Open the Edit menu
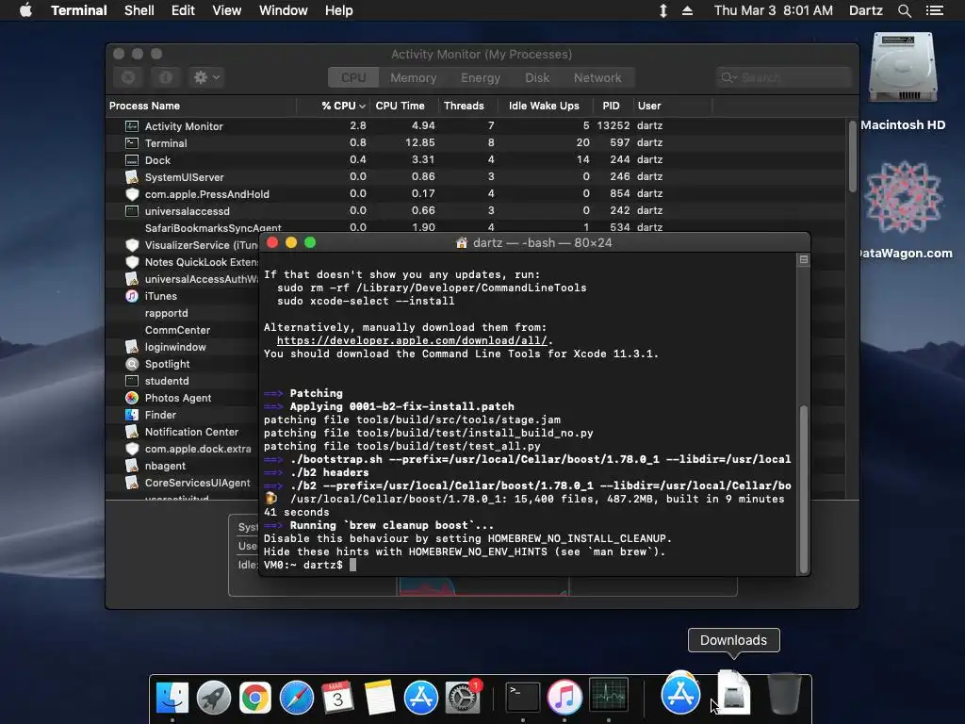 (183, 10)
